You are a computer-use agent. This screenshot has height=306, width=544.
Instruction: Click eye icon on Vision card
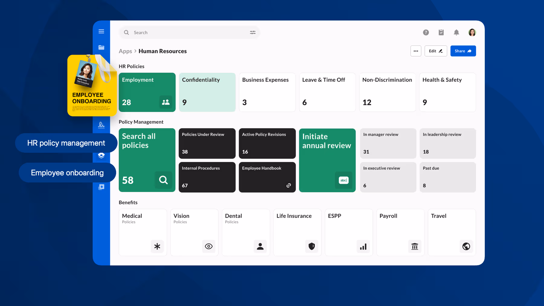(x=209, y=246)
